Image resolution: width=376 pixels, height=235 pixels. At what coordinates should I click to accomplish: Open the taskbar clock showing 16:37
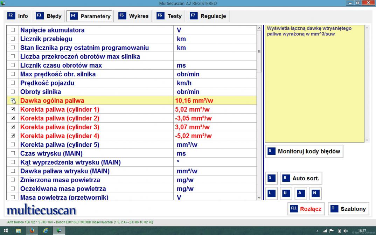tap(362, 231)
